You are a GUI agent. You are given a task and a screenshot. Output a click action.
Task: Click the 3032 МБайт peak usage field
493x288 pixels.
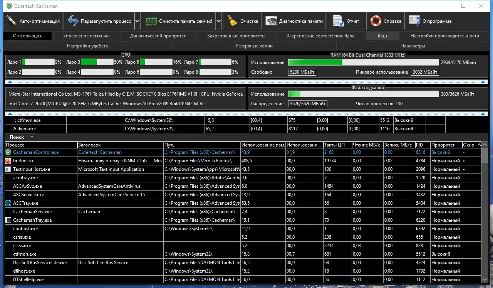425,72
